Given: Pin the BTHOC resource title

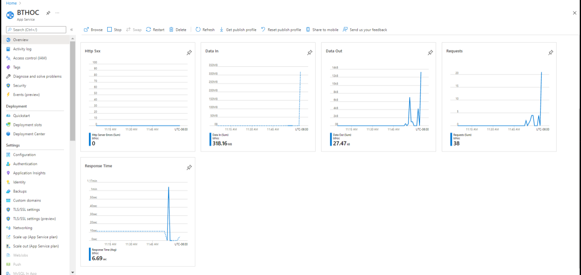Looking at the screenshot, I should coord(48,13).
